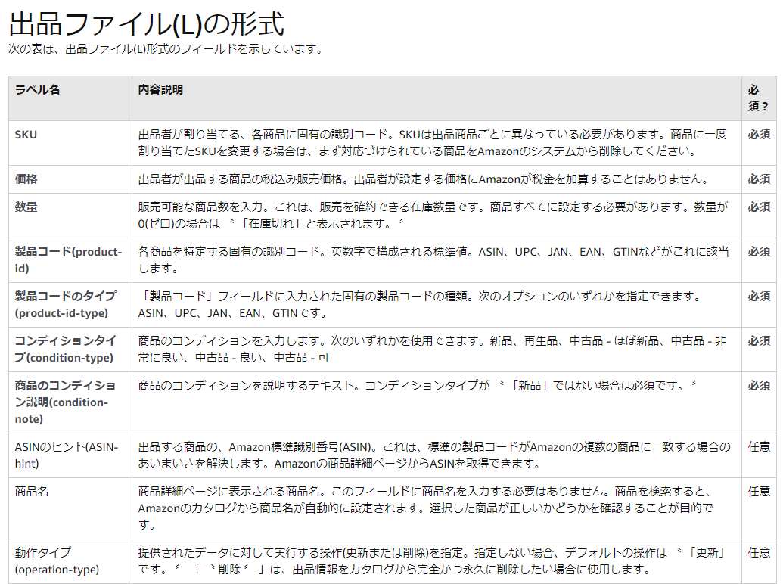783x584 pixels.
Task: Click the 商品名 row label
Action: coord(32,491)
